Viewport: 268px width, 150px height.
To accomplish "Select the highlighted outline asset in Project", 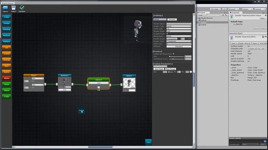I will point(213,22).
